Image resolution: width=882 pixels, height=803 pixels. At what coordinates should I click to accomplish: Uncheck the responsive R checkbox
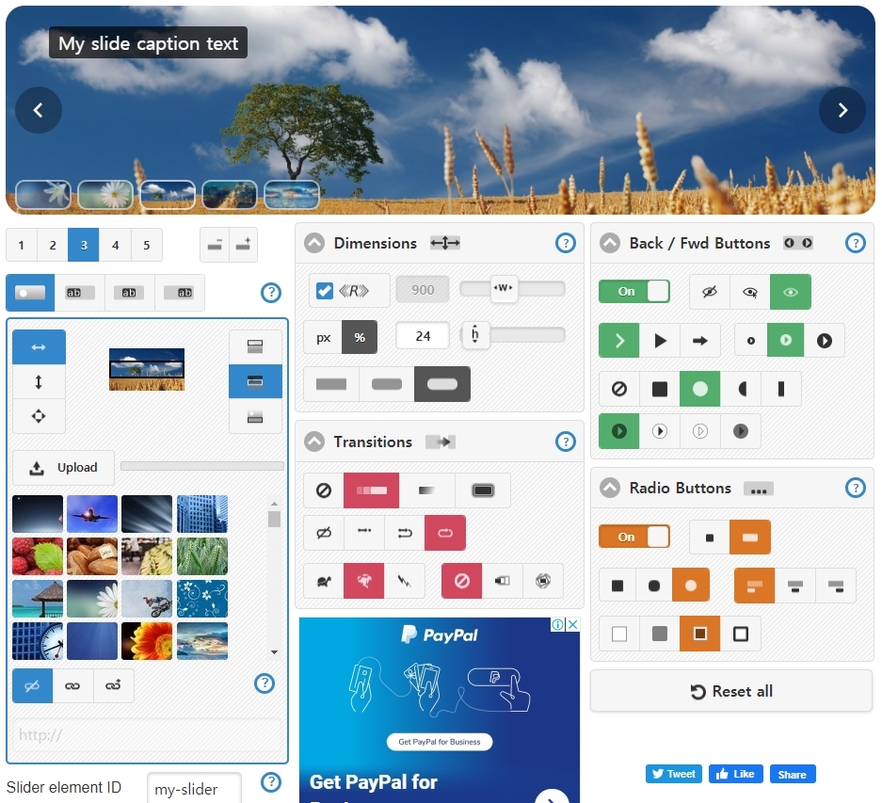coord(325,290)
